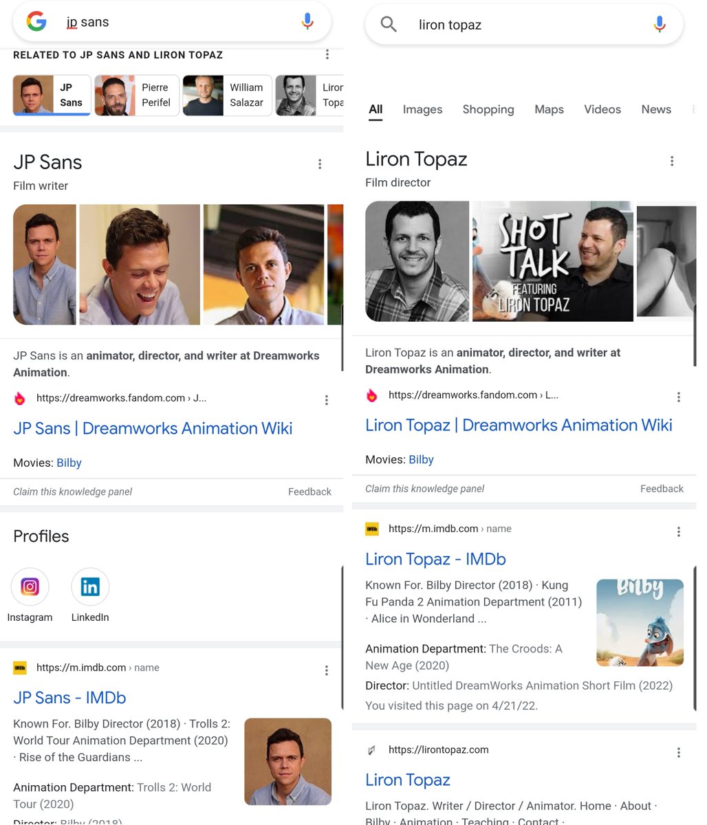The width and height of the screenshot is (707, 825).
Task: Send Feedback on JP Sans panel
Action: pyautogui.click(x=309, y=492)
